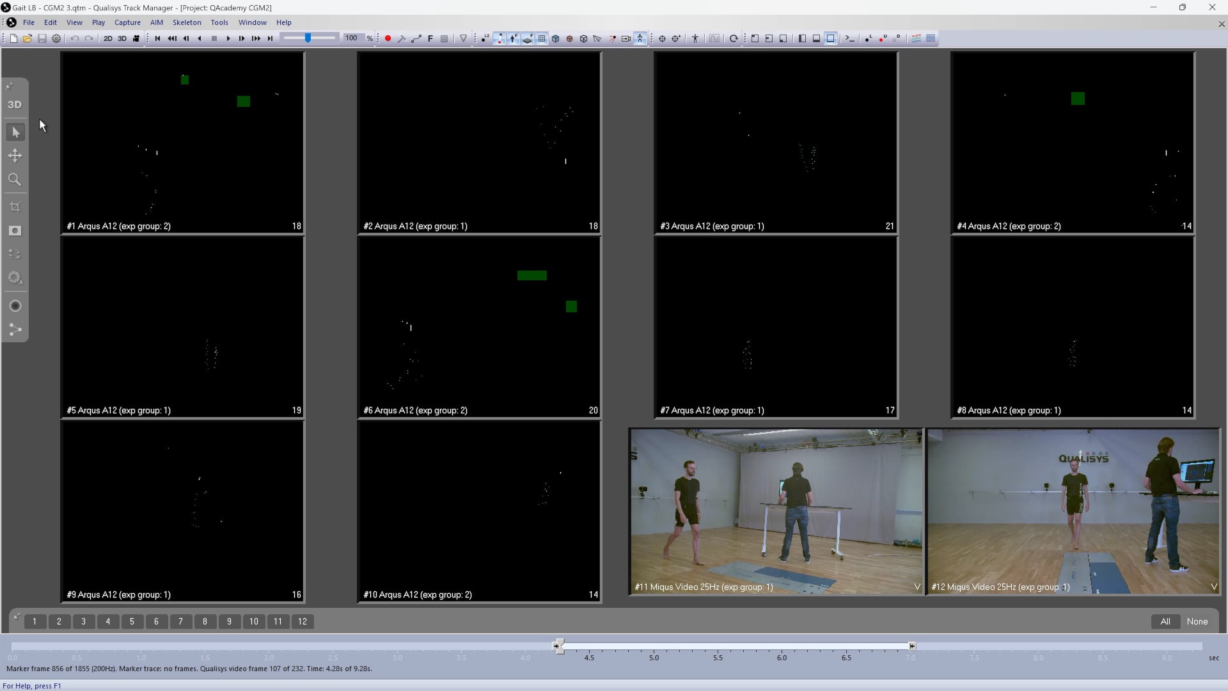Open a file via the folder icon

(x=28, y=38)
